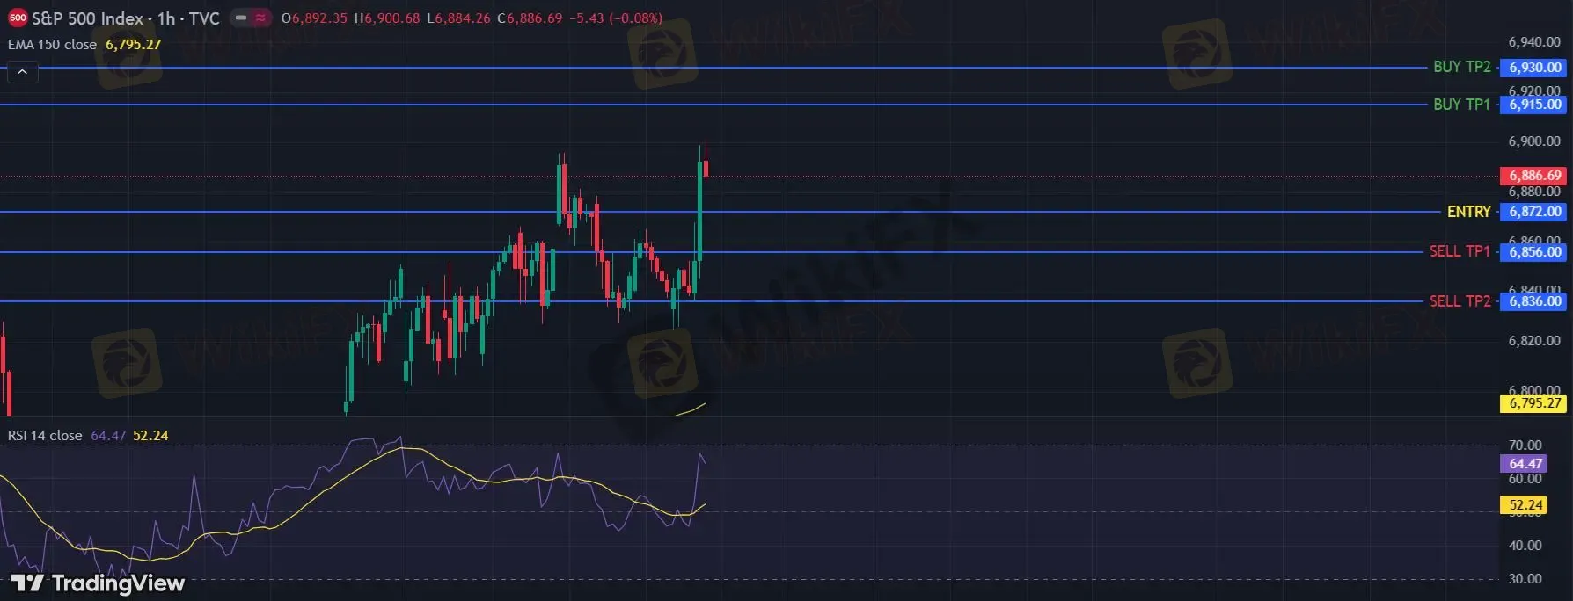This screenshot has height=601, width=1573.
Task: Collapse the indicator legend with chevron arrow
Action: pyautogui.click(x=23, y=72)
